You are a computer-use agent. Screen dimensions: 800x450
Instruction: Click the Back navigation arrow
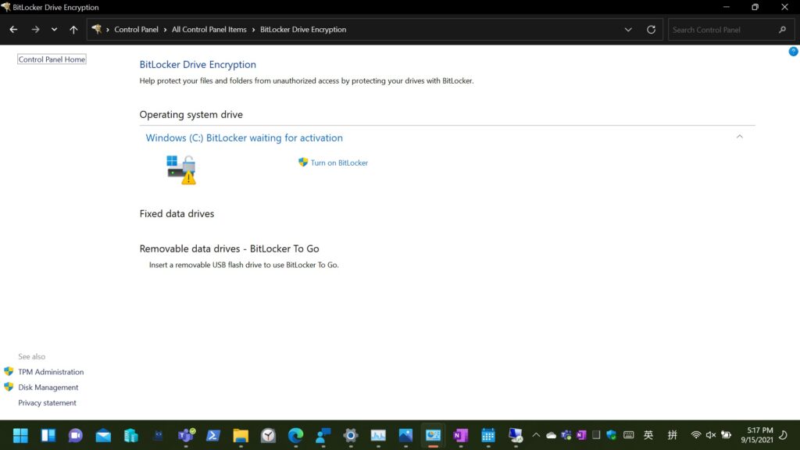[13, 30]
